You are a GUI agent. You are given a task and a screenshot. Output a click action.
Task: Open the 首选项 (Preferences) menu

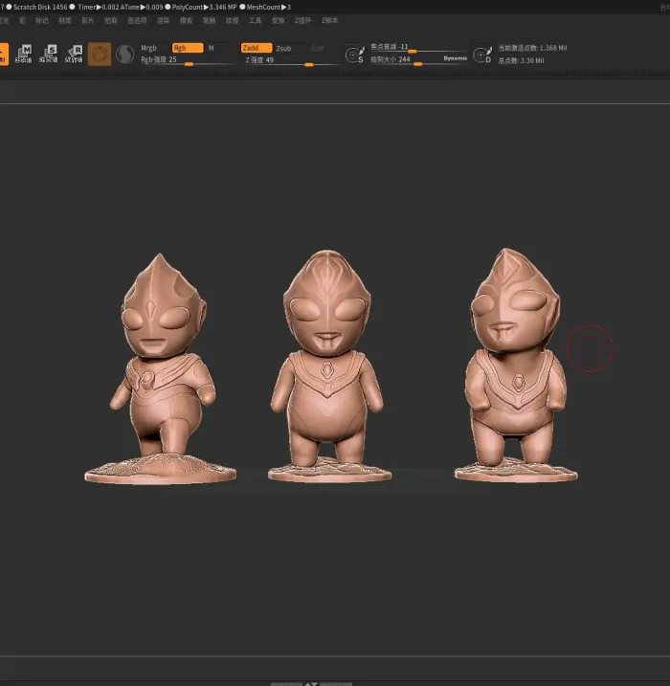(x=137, y=20)
